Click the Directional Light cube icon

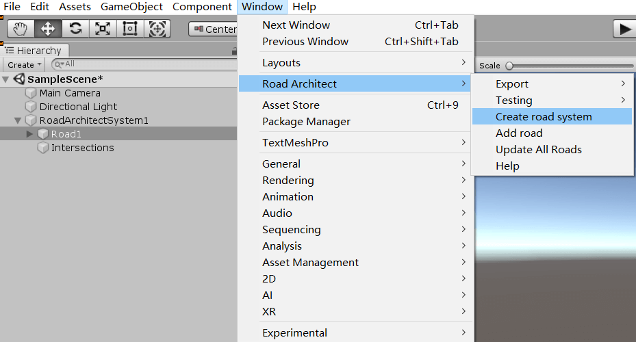pos(31,107)
